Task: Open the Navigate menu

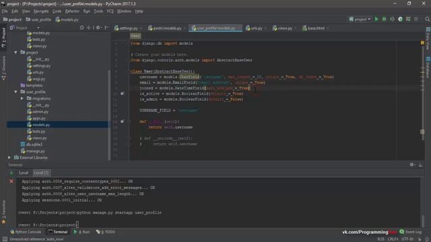Action: pyautogui.click(x=41, y=11)
